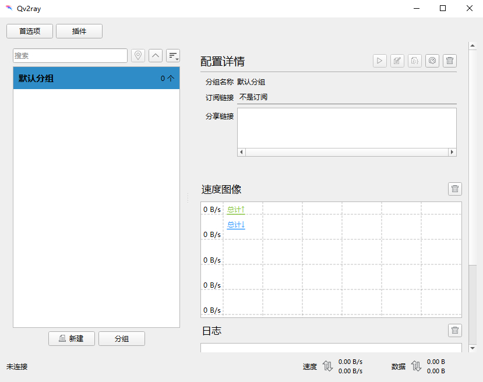483x382 pixels.
Task: Click the delete trash icon in 配置详情
Action: point(450,61)
